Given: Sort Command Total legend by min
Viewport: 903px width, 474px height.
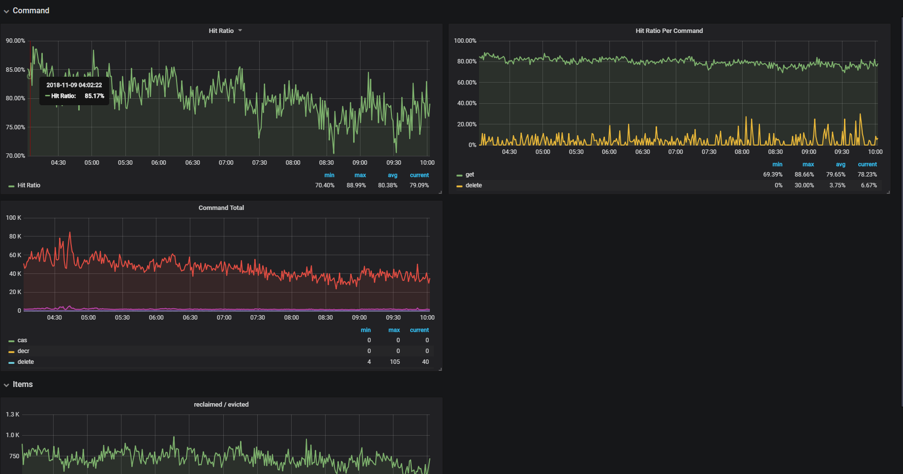Looking at the screenshot, I should (365, 330).
